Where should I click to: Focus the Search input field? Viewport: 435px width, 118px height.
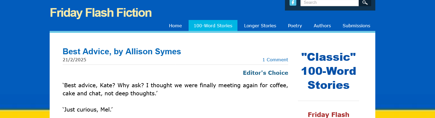pyautogui.click(x=329, y=2)
